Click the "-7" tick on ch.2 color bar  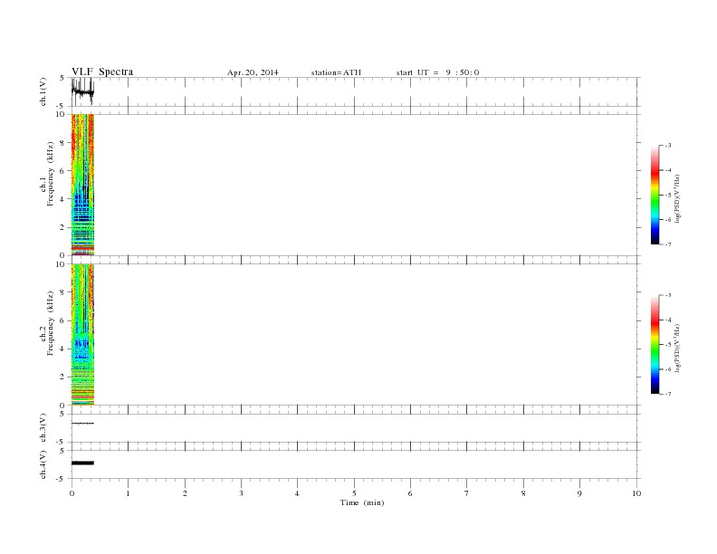668,394
